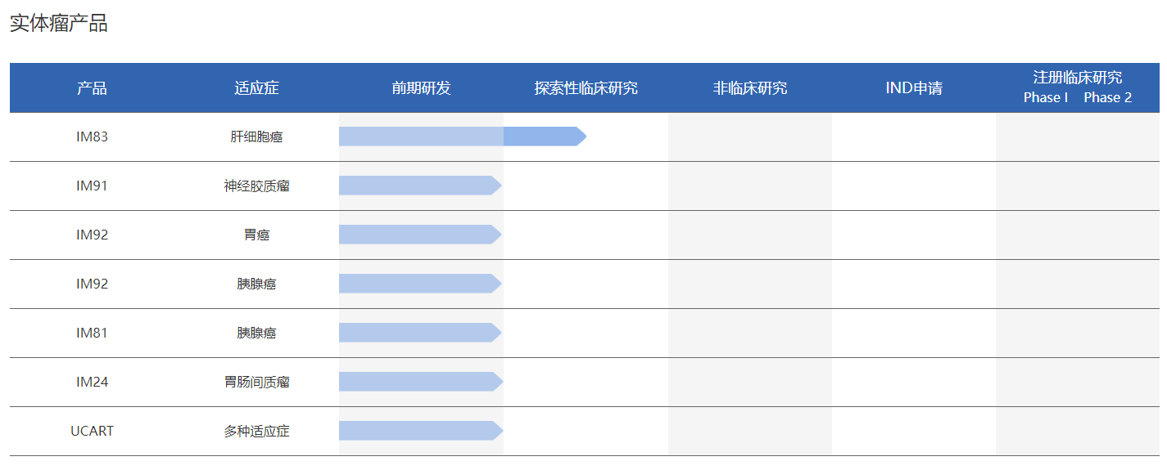This screenshot has width=1167, height=470.
Task: Select the 适应症 column header
Action: [256, 88]
